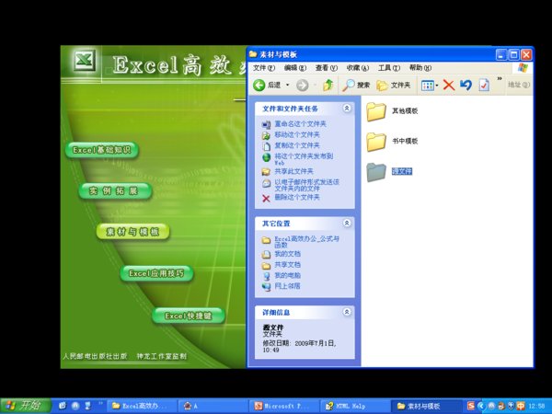Screen dimensions: 552x414
Task: Open the 后退 history dropdown arrow
Action: click(x=287, y=85)
